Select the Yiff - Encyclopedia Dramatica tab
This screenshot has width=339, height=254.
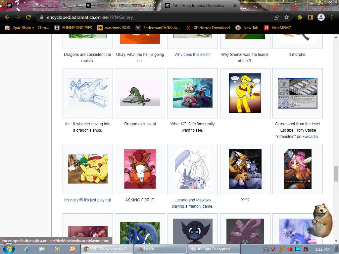point(198,6)
